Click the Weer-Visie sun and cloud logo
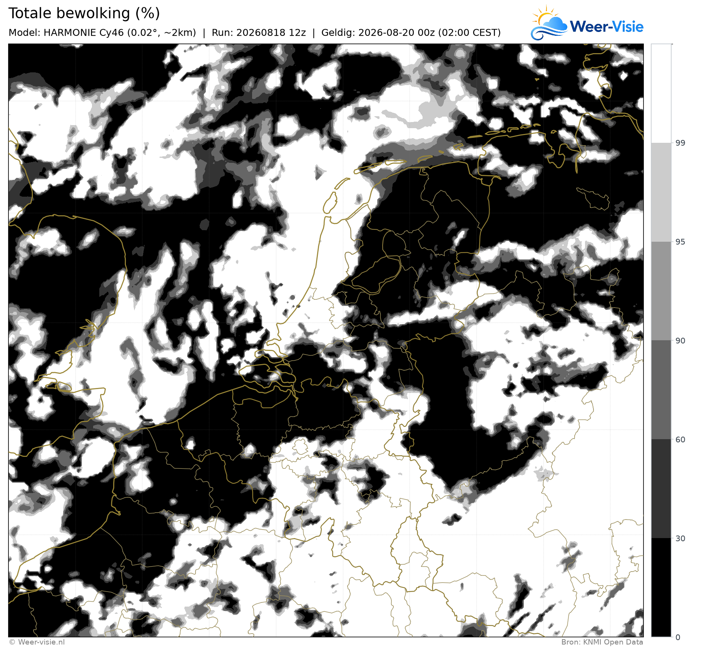Viewport: 702px width, 647px height. [549, 23]
